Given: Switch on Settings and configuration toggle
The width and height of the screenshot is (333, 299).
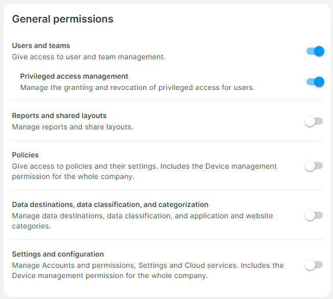Looking at the screenshot, I should (314, 265).
